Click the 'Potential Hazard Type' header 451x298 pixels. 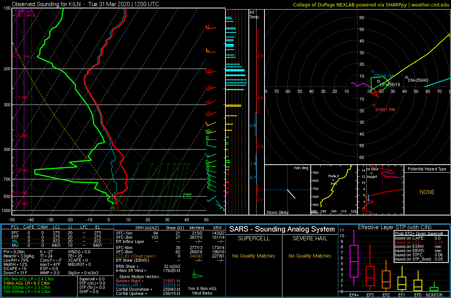point(427,169)
